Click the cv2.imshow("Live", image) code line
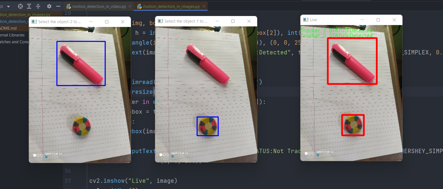443x189 pixels. click(x=133, y=181)
